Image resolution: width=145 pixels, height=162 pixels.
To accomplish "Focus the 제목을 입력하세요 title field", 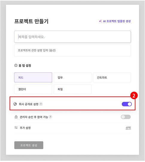I will click(72, 37).
